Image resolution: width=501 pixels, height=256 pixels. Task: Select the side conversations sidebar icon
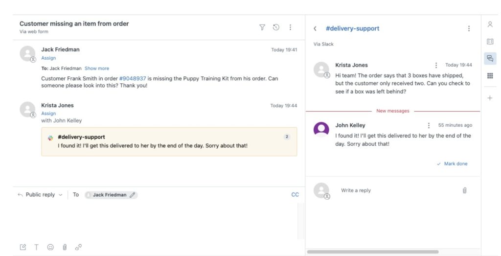tap(490, 58)
